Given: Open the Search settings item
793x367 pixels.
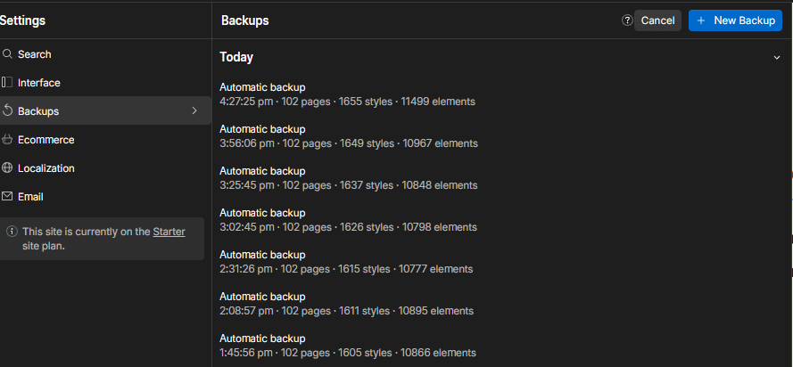Looking at the screenshot, I should 105,54.
